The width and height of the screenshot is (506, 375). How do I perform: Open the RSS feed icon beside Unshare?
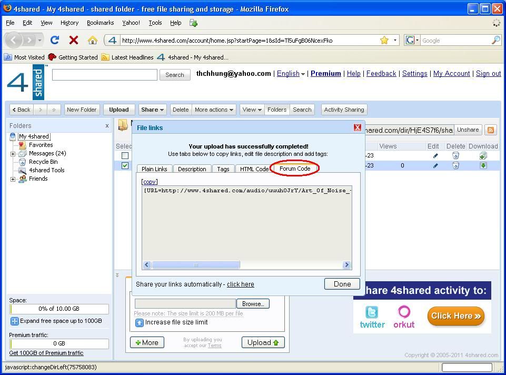pyautogui.click(x=491, y=130)
